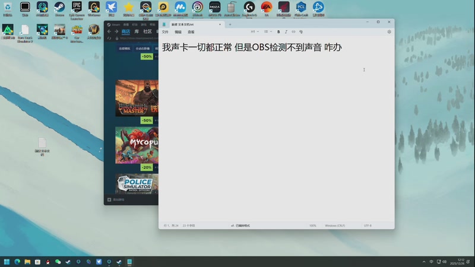Open the Ubisoft Connect desktop icon

click(198, 9)
